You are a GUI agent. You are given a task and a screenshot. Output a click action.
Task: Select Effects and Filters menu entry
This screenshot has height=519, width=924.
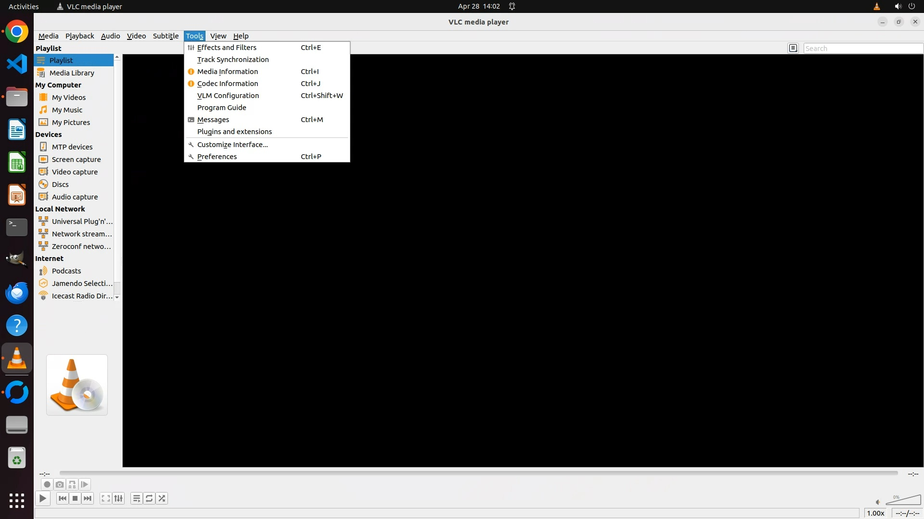[x=227, y=48]
